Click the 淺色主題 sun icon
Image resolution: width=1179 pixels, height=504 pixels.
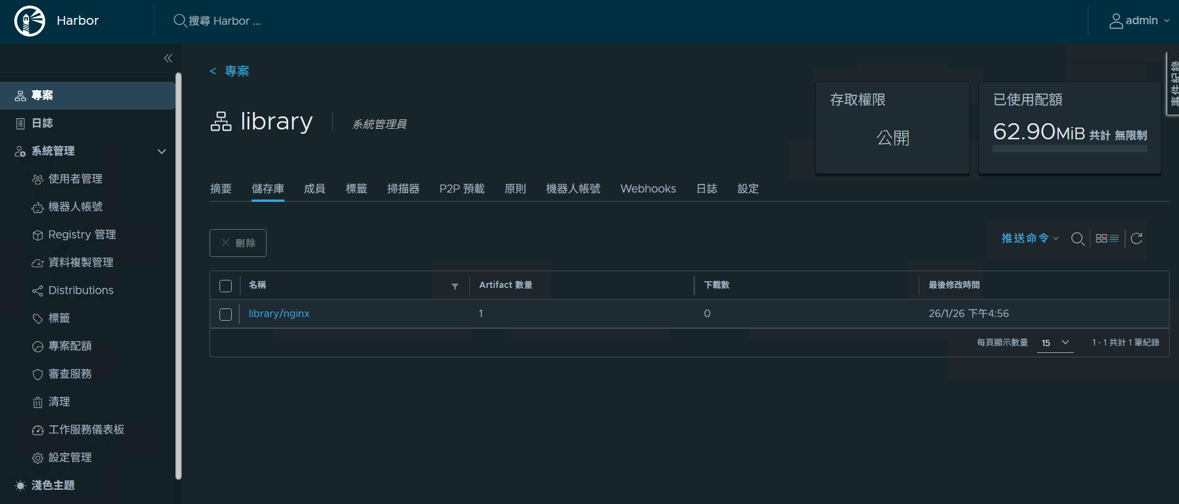20,485
